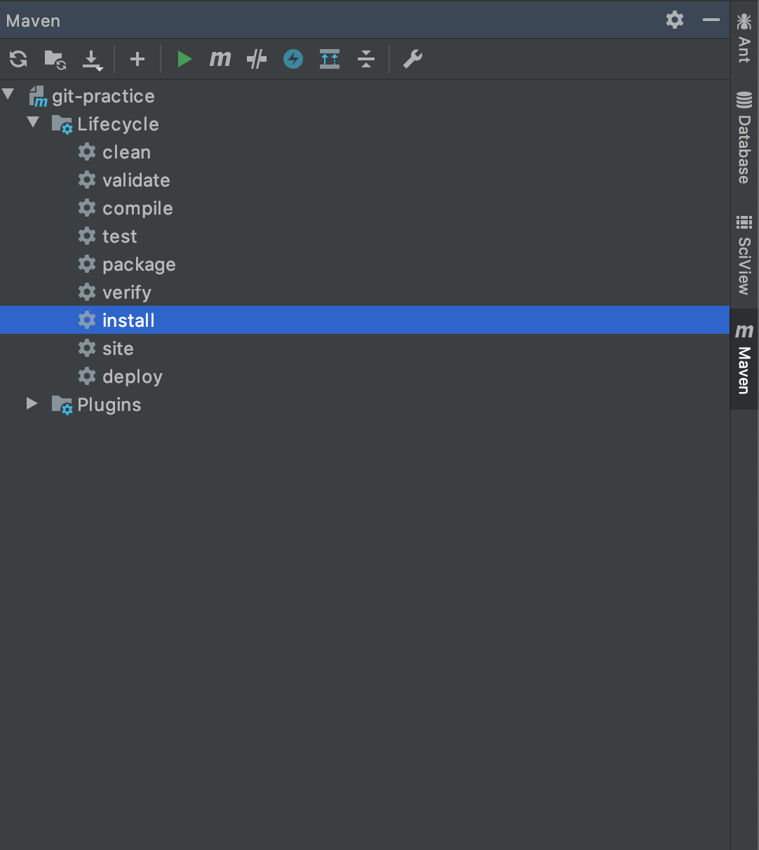Toggle skip tests mode lightning icon
This screenshot has height=850, width=759.
(x=293, y=59)
